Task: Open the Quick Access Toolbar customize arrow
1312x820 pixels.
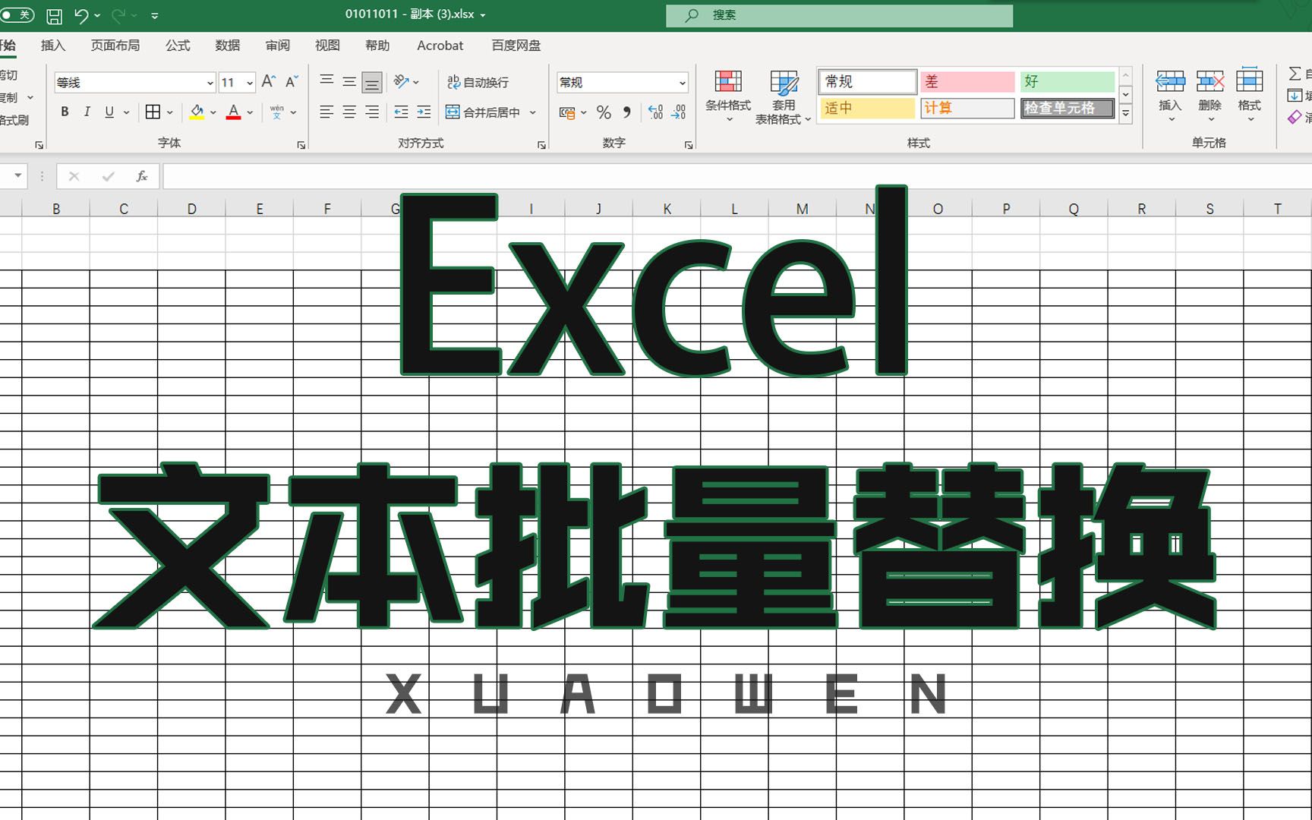Action: (155, 15)
